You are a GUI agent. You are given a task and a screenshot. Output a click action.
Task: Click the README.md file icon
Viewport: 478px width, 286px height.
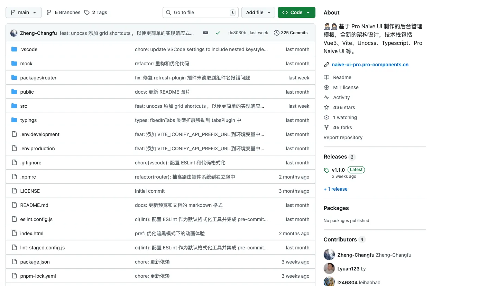click(x=14, y=205)
